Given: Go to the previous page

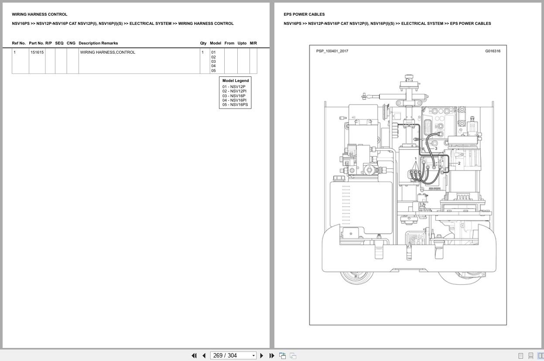Looking at the screenshot, I should [204, 355].
